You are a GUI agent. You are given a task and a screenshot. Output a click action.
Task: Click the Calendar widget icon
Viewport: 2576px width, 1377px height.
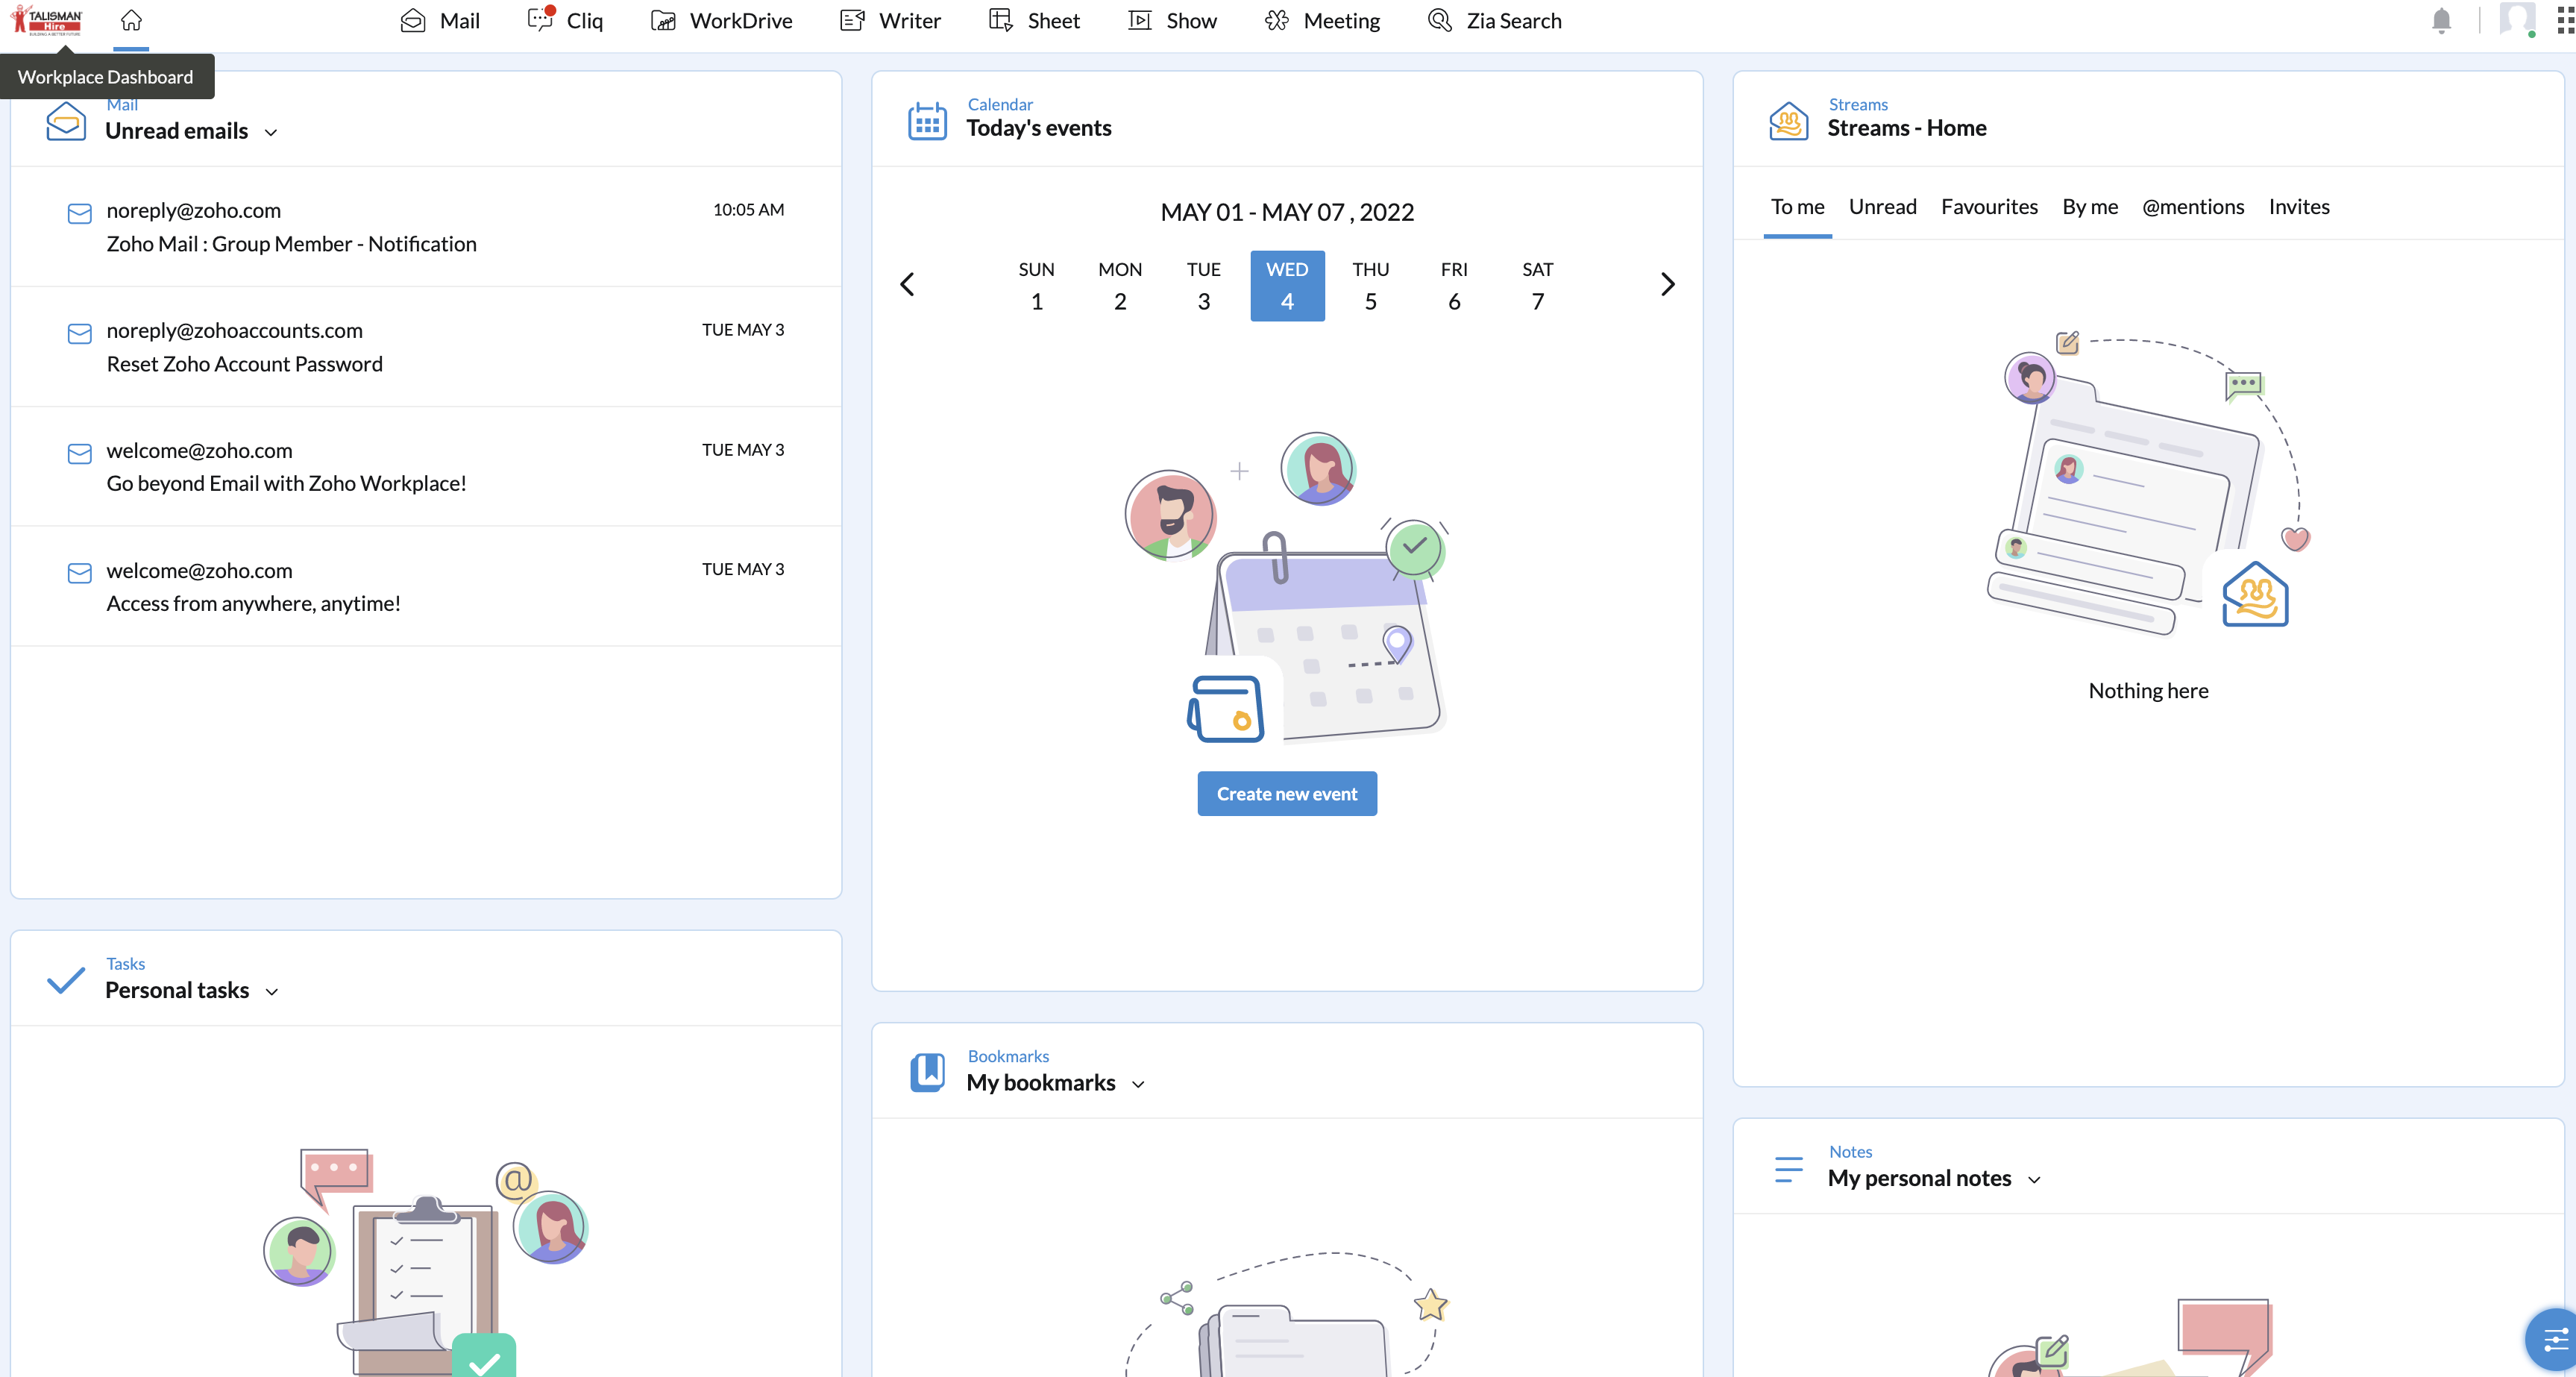click(926, 121)
